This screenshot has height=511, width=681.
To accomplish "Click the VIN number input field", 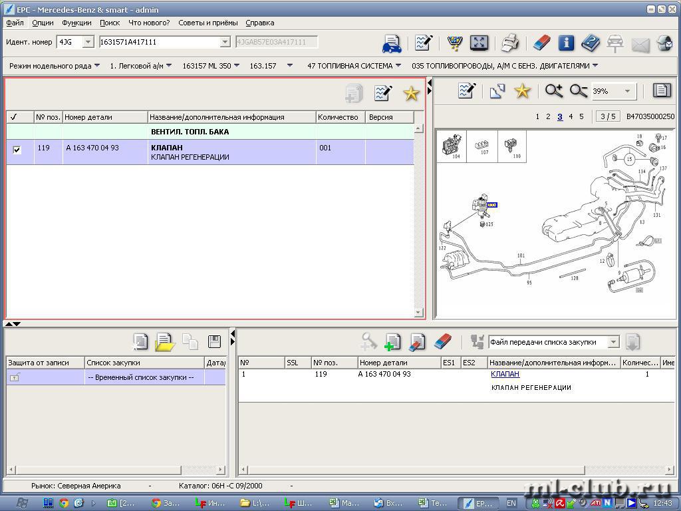I will [160, 42].
